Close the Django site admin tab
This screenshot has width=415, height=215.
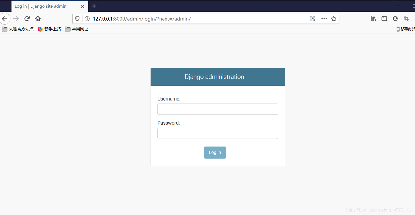[83, 6]
